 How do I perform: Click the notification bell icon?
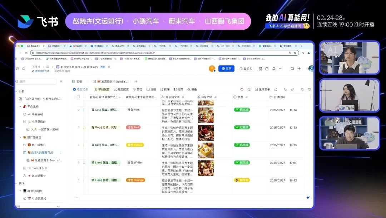tap(274, 69)
